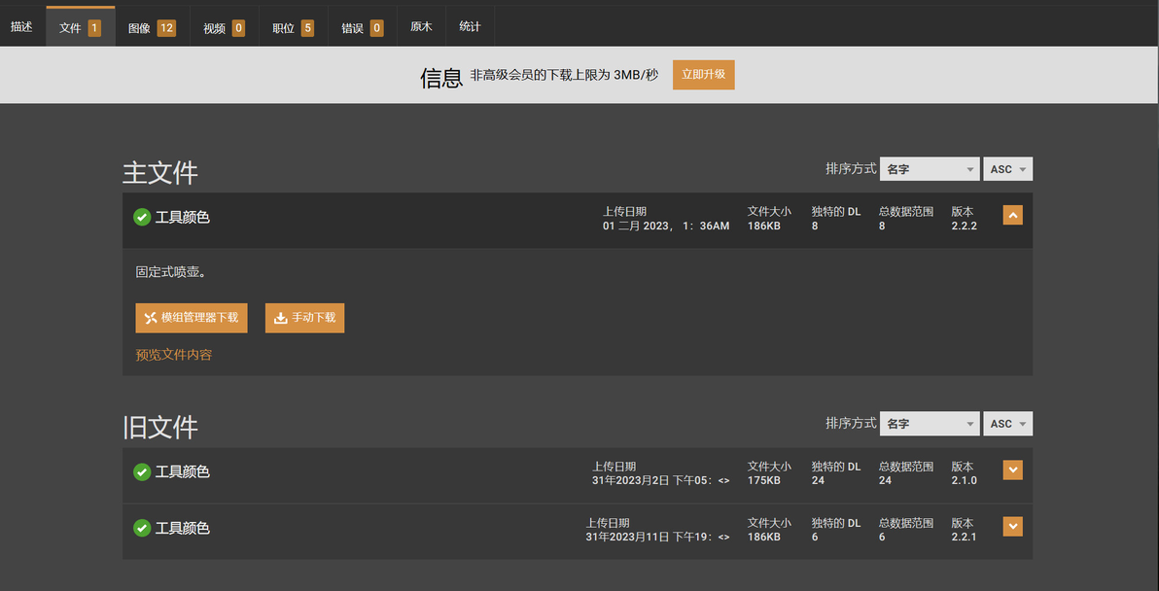Click green checkmark on 2.1.0 file row
Viewport: 1159px width, 591px height.
[x=142, y=471]
